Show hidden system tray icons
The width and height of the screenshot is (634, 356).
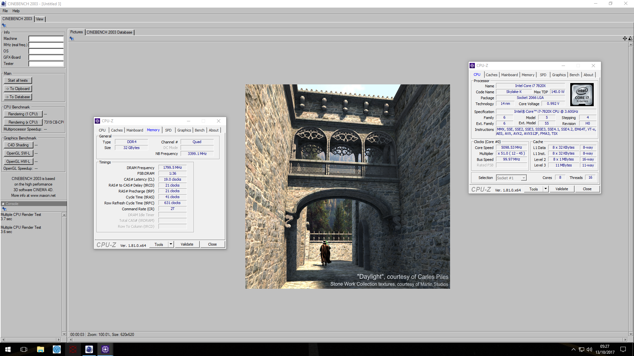[574, 349]
